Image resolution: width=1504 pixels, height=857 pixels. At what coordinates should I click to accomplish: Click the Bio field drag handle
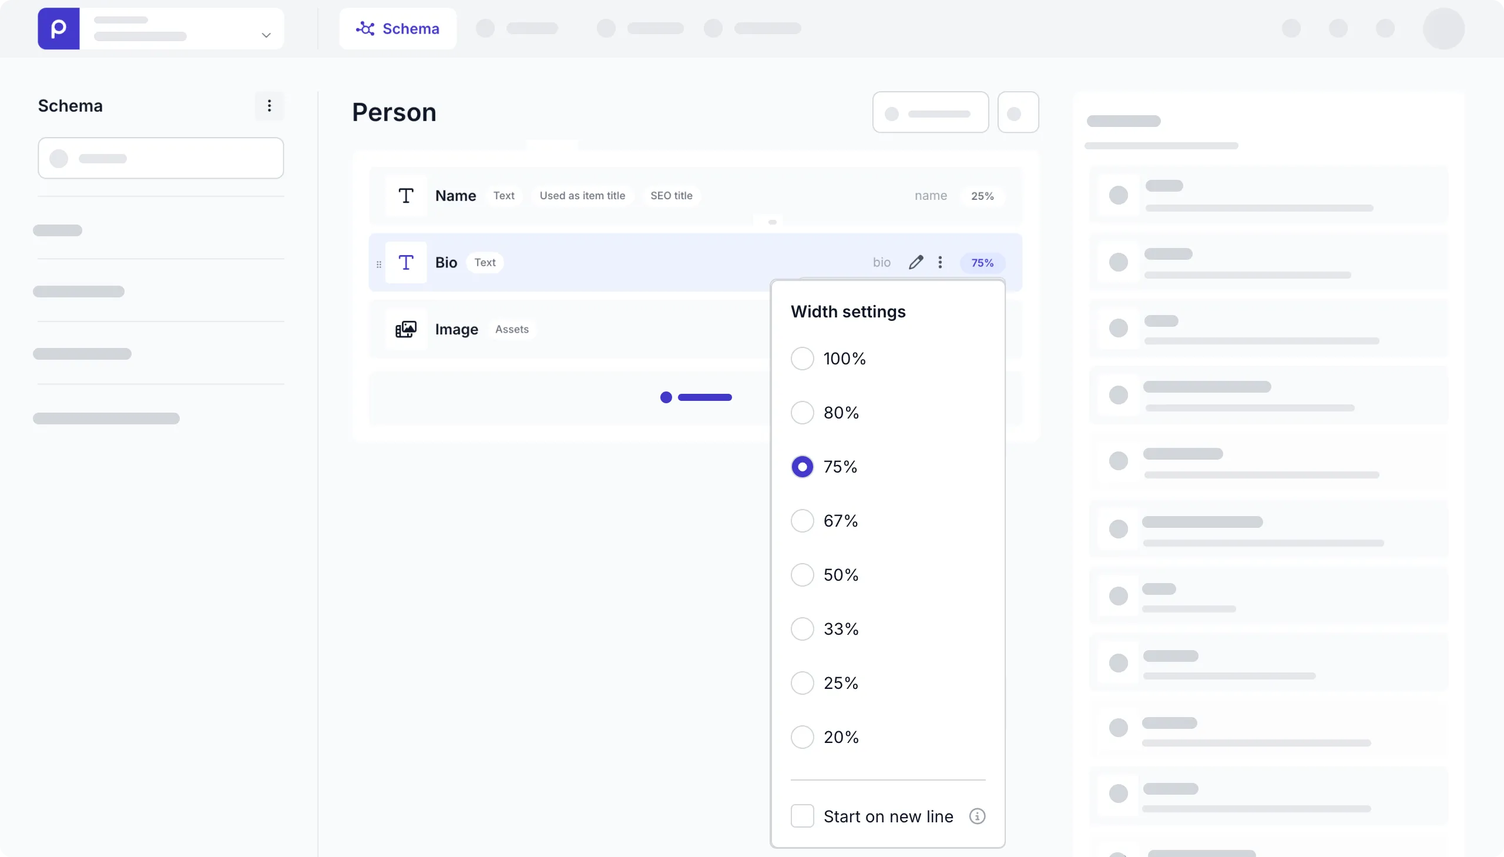[379, 265]
